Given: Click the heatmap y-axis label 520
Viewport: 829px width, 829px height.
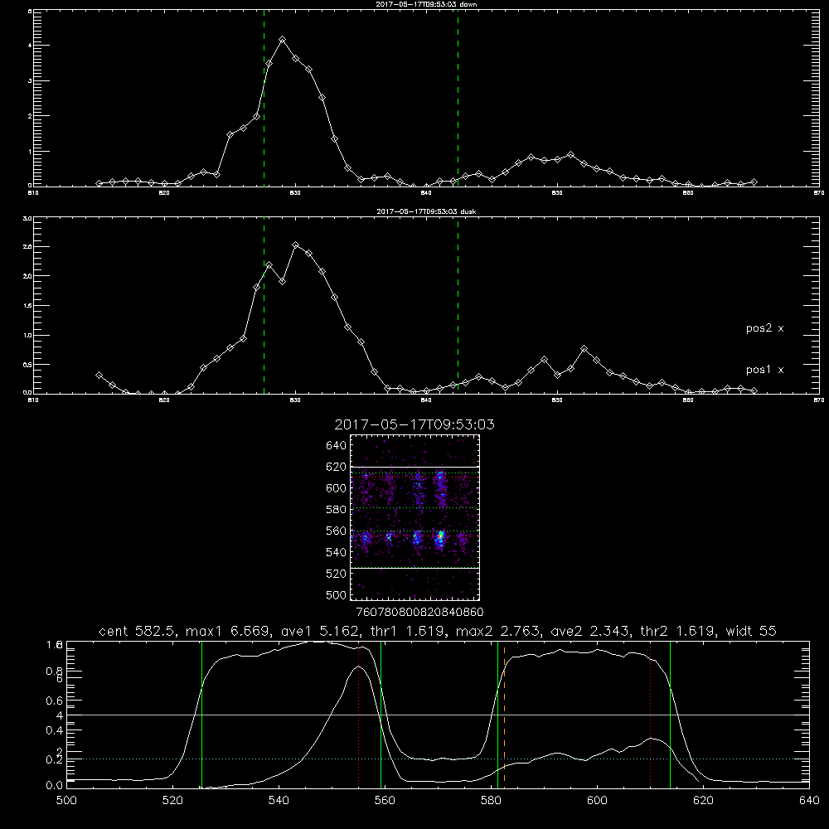Looking at the screenshot, I should pyautogui.click(x=336, y=574).
